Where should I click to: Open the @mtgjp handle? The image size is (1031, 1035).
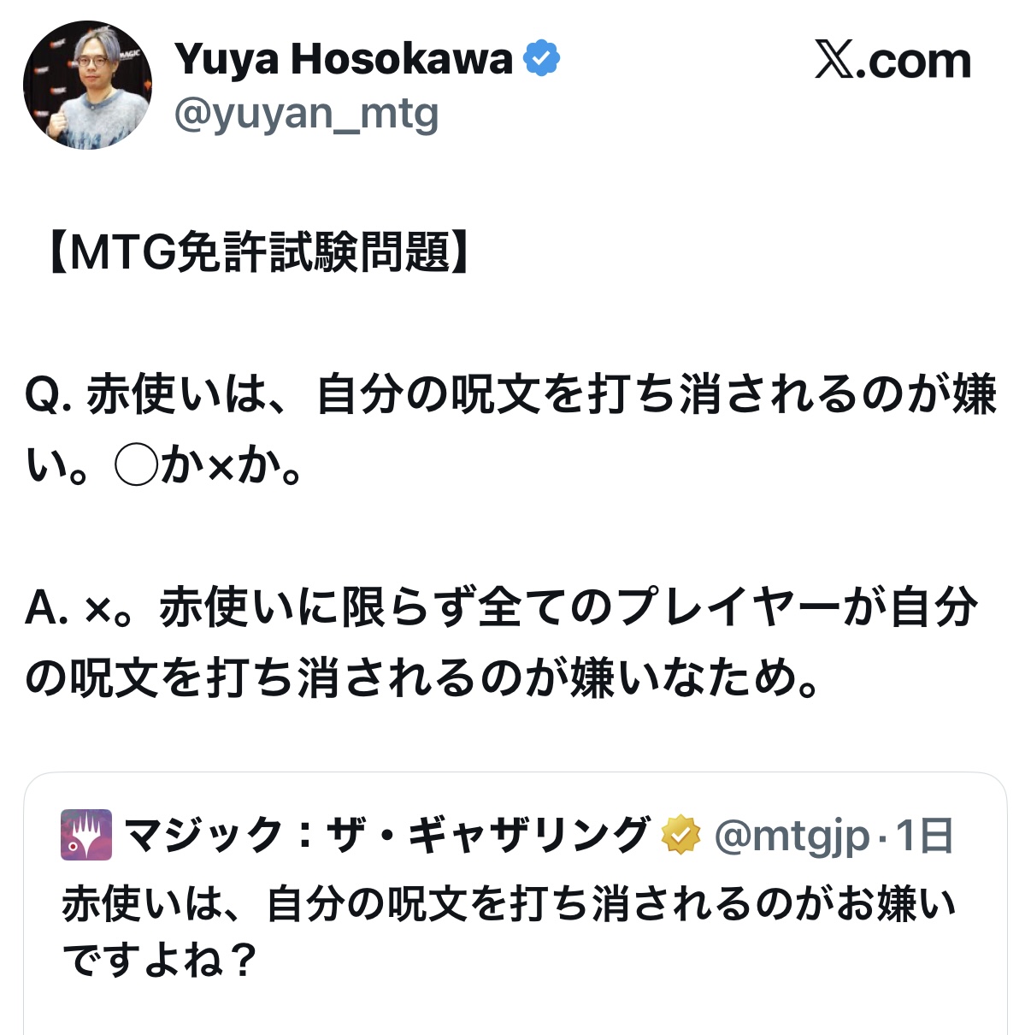click(x=792, y=836)
